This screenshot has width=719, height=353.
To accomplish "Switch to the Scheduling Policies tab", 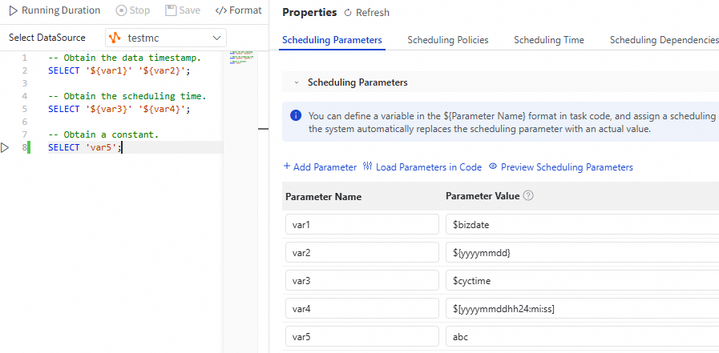I will tap(447, 40).
